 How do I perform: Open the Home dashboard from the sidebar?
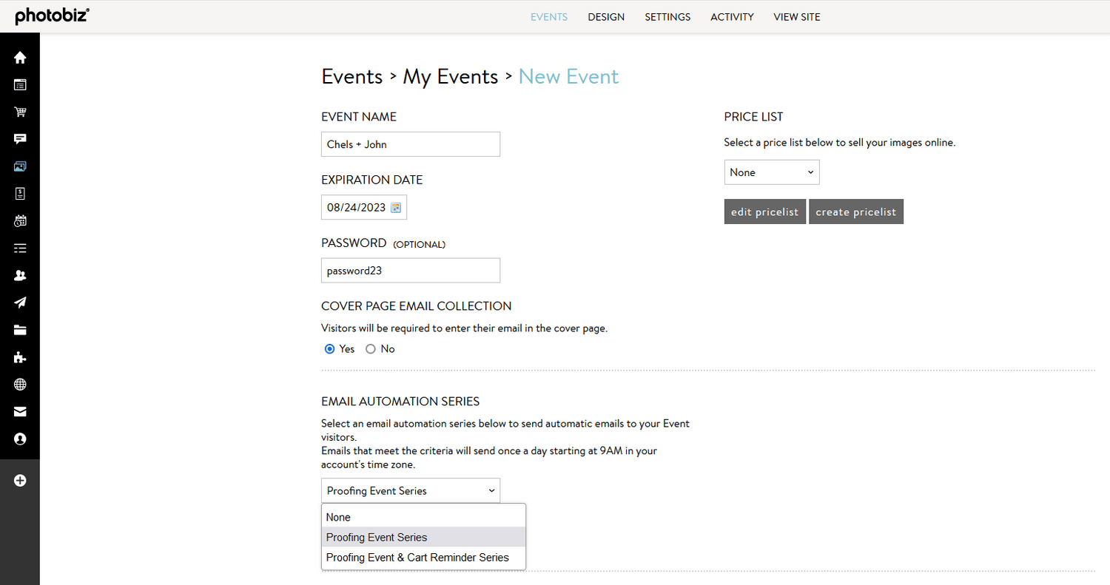pos(20,57)
